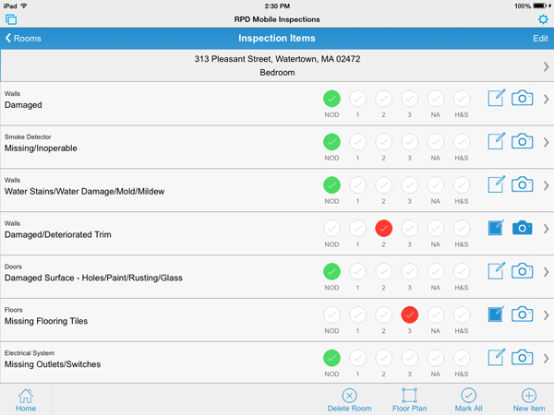Toggle the NOD check on Walls Damaged

(x=331, y=99)
